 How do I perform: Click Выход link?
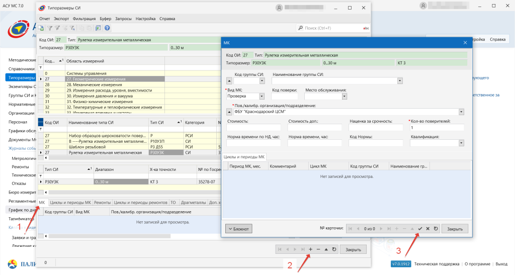click(501, 264)
